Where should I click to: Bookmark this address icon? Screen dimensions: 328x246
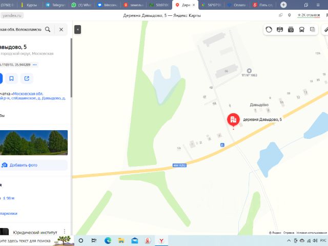(x=11, y=78)
